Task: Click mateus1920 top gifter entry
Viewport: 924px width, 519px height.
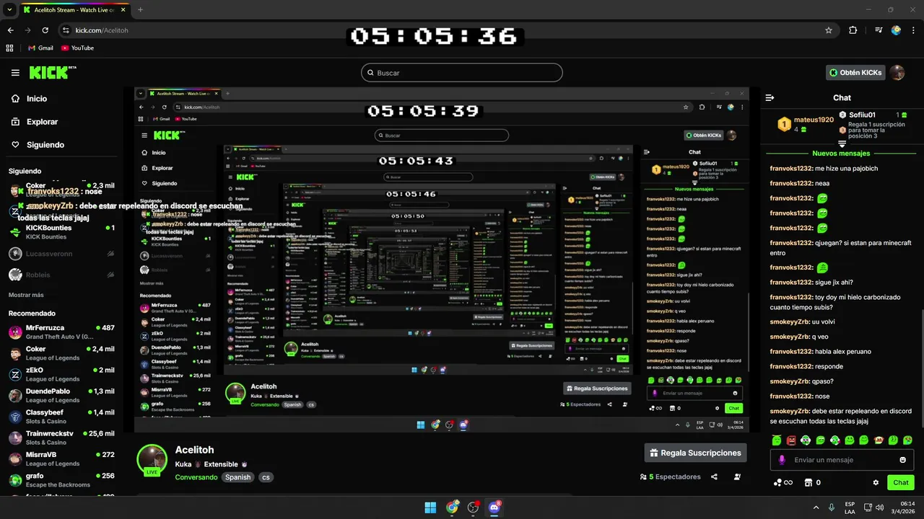Action: pyautogui.click(x=806, y=124)
